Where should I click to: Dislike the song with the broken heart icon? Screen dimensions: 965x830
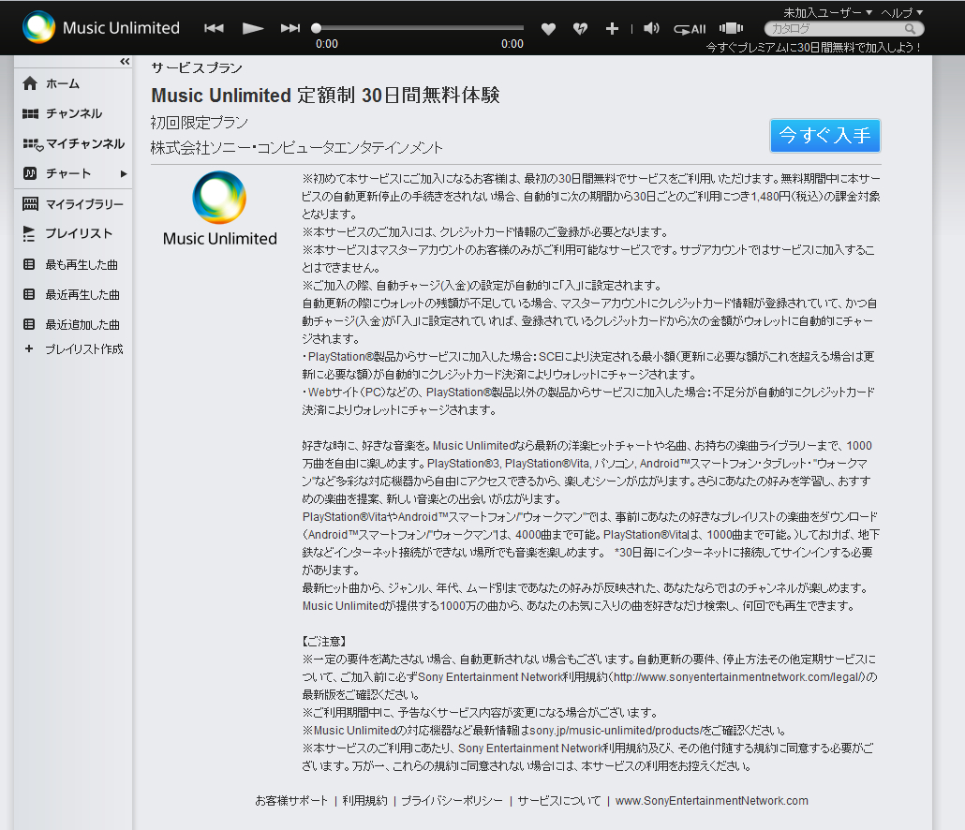tap(580, 28)
